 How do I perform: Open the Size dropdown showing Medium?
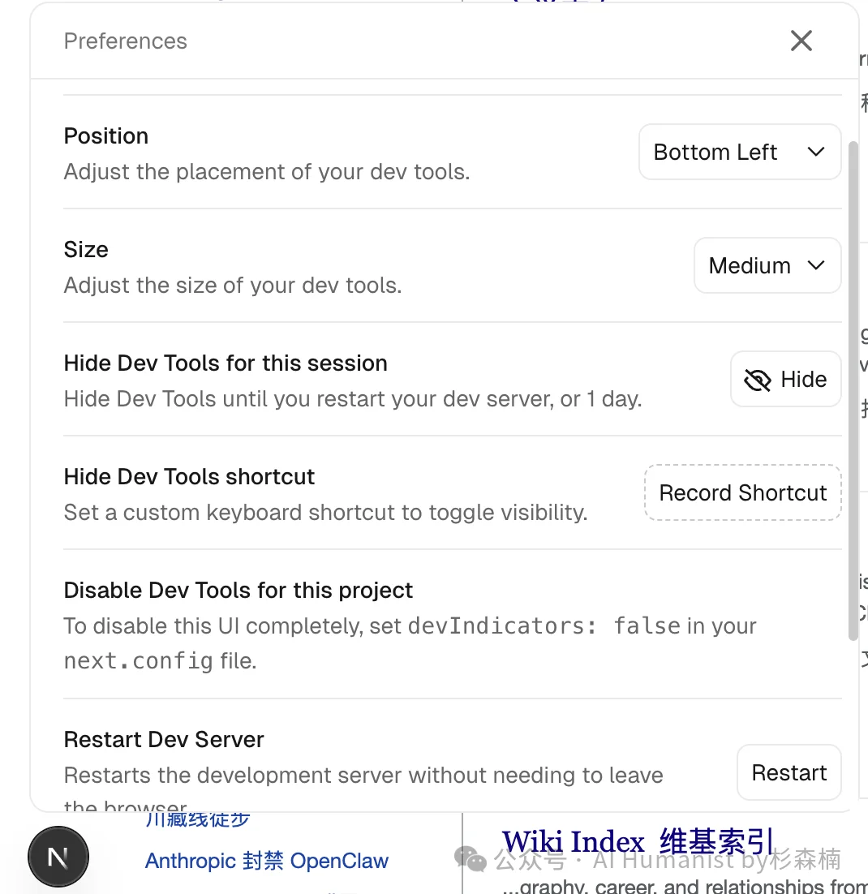click(x=767, y=265)
